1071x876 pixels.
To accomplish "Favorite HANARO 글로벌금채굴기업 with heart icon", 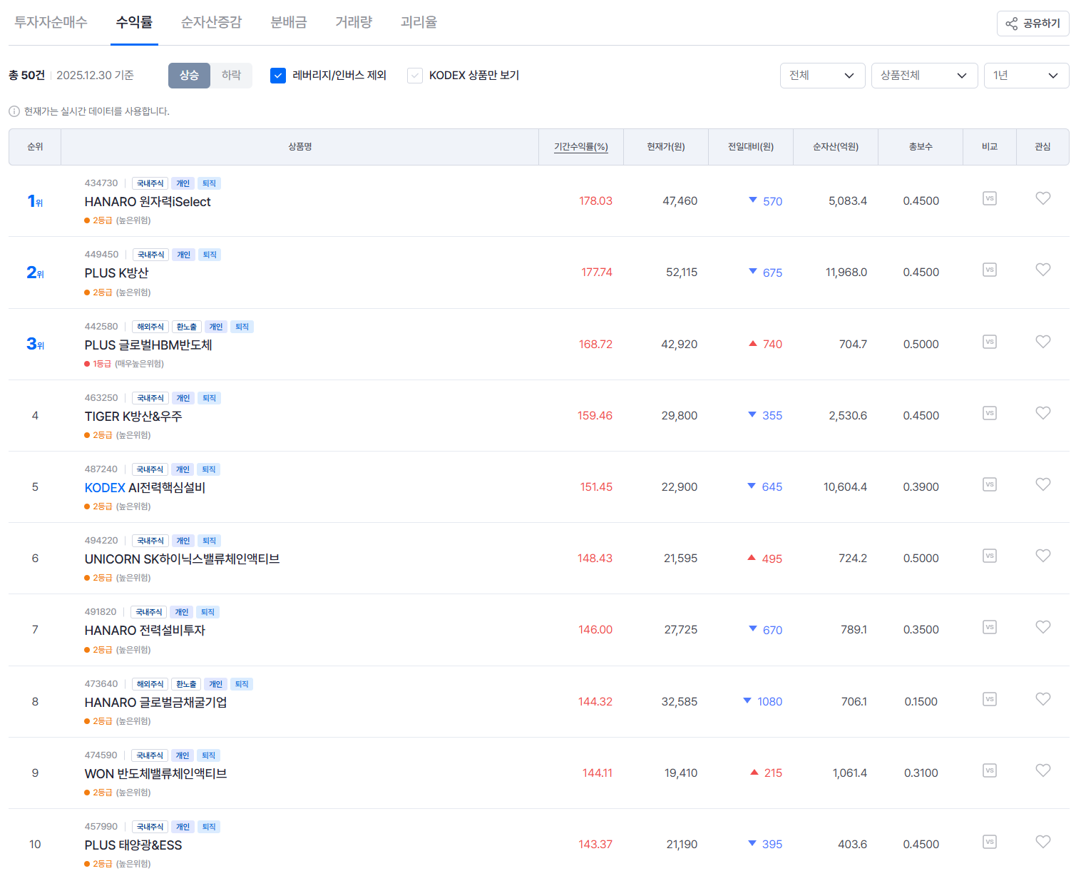I will click(x=1042, y=699).
